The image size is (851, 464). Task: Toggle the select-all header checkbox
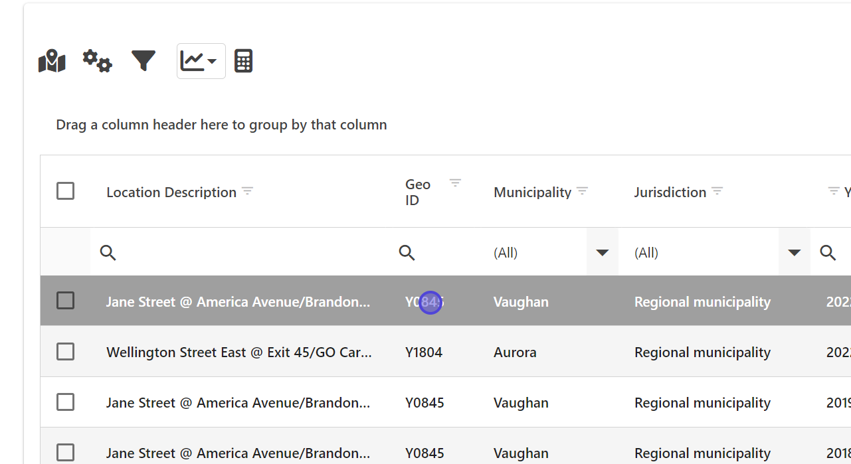[x=65, y=191]
